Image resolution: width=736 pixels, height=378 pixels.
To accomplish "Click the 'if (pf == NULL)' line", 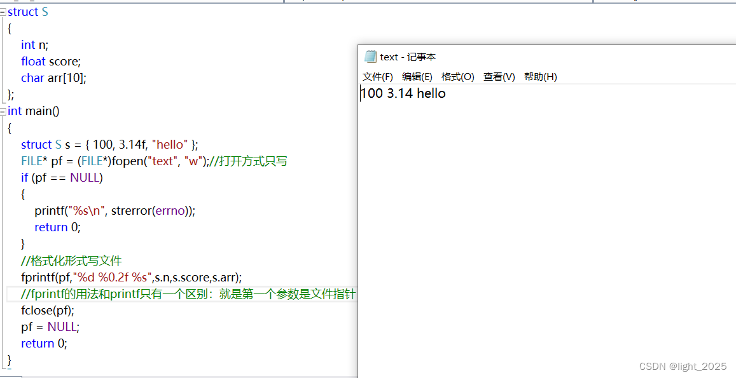I will coord(62,178).
